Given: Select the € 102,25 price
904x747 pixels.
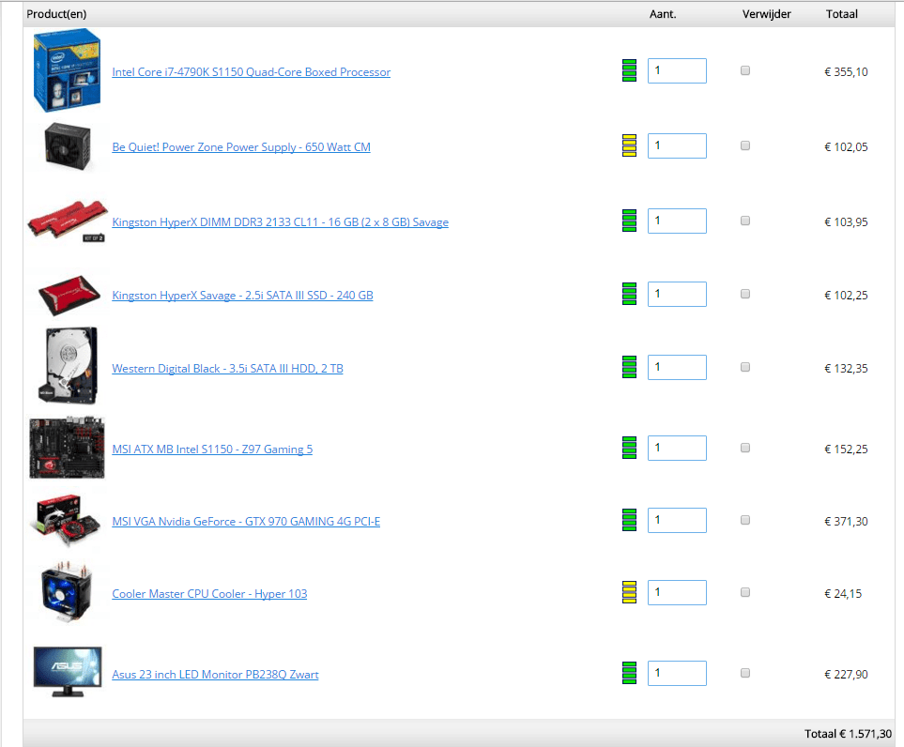Looking at the screenshot, I should click(846, 295).
